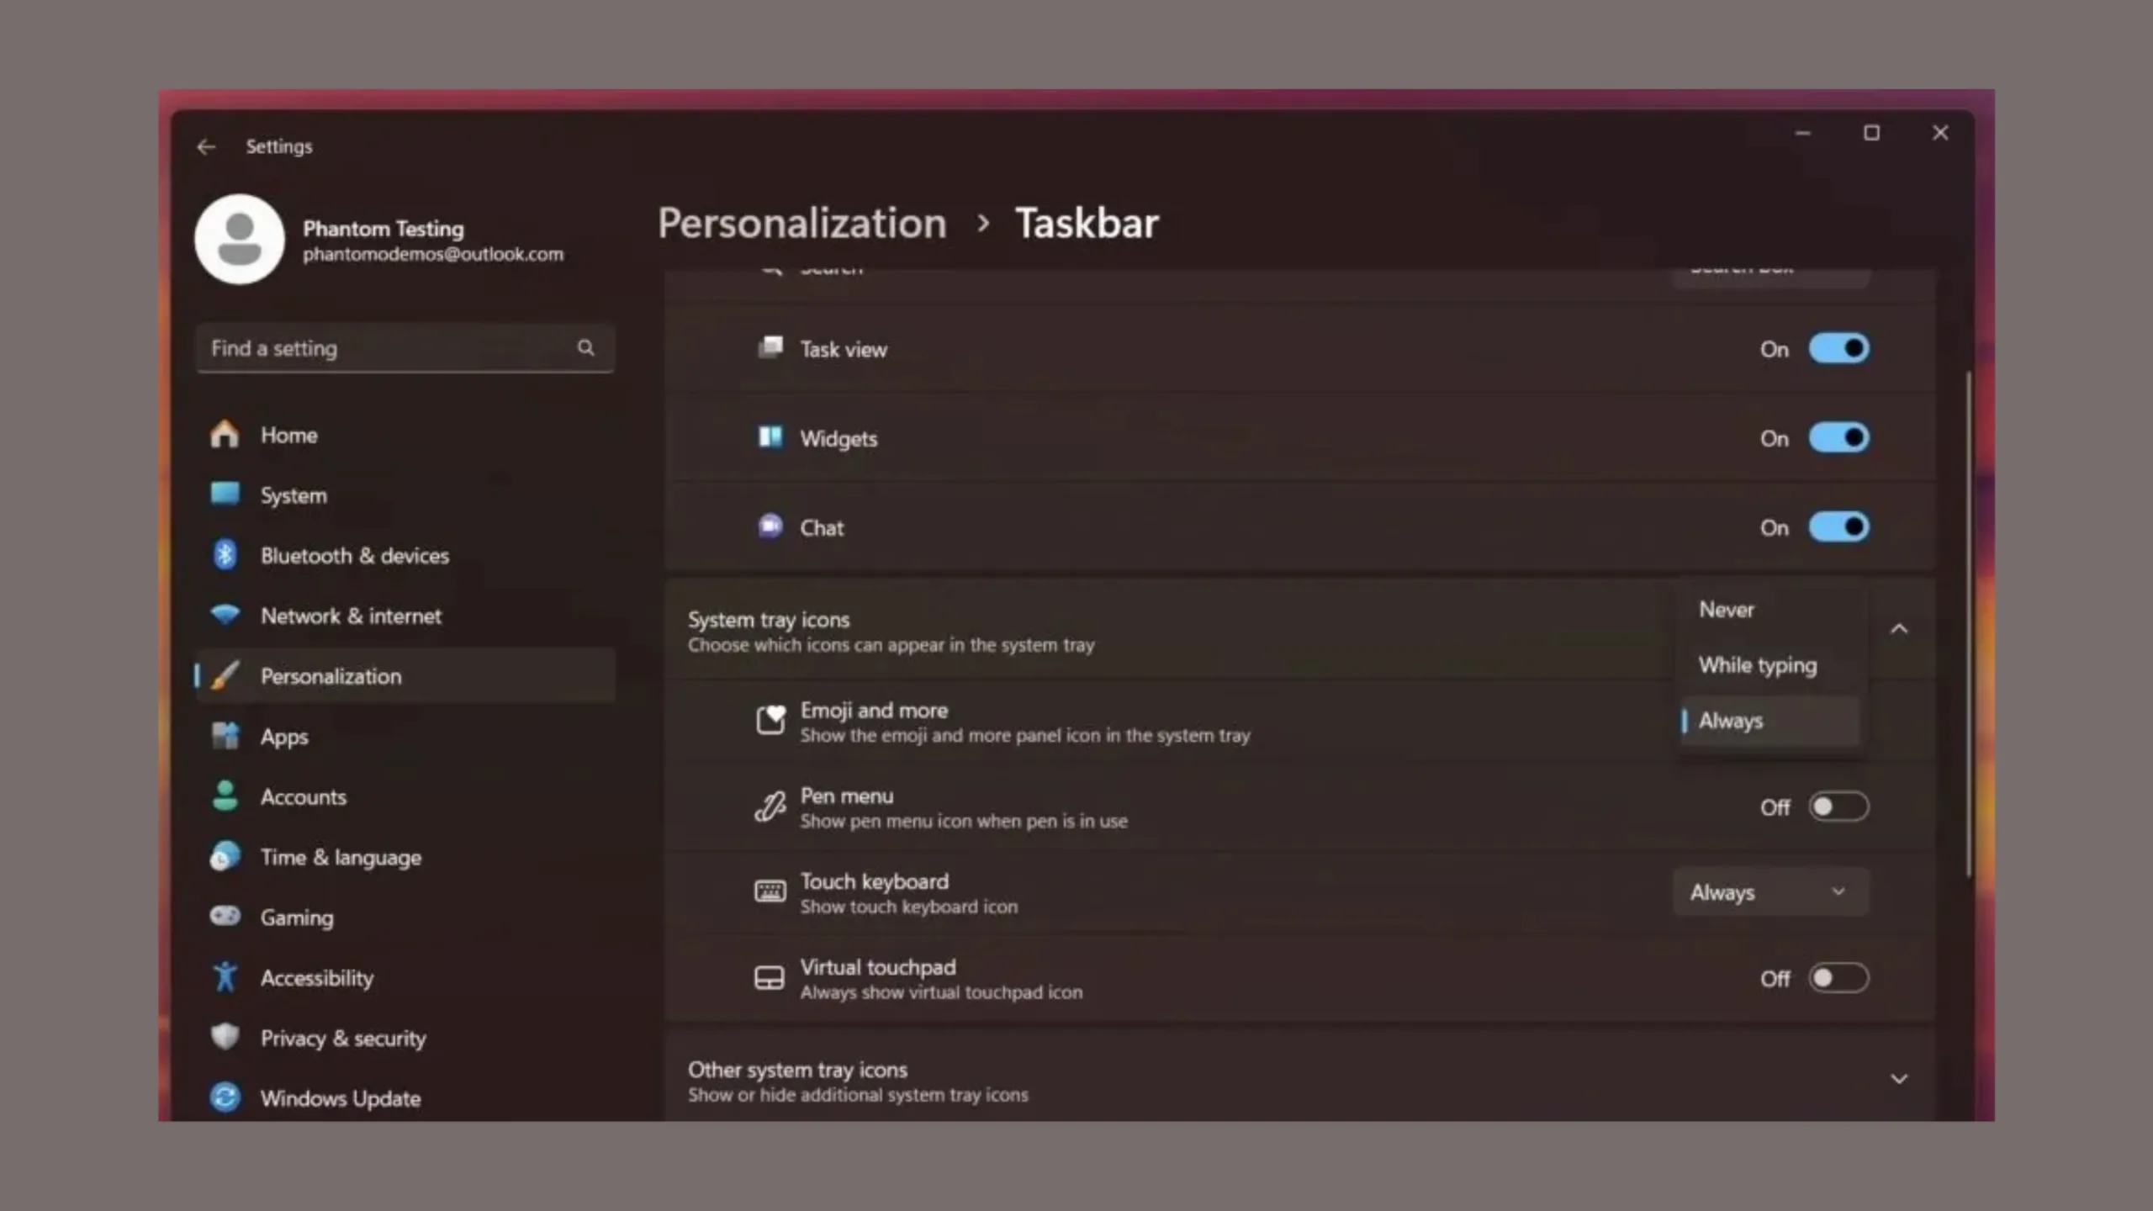The image size is (2153, 1211).
Task: Click phantomodemos@outlook.com account email
Action: click(433, 254)
